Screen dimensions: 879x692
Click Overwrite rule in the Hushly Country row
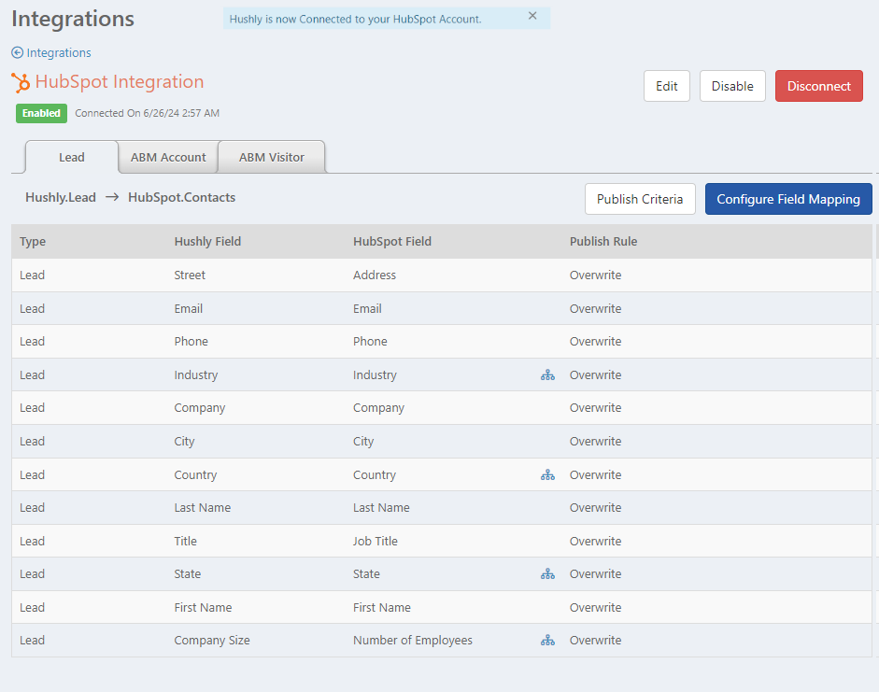coord(595,475)
